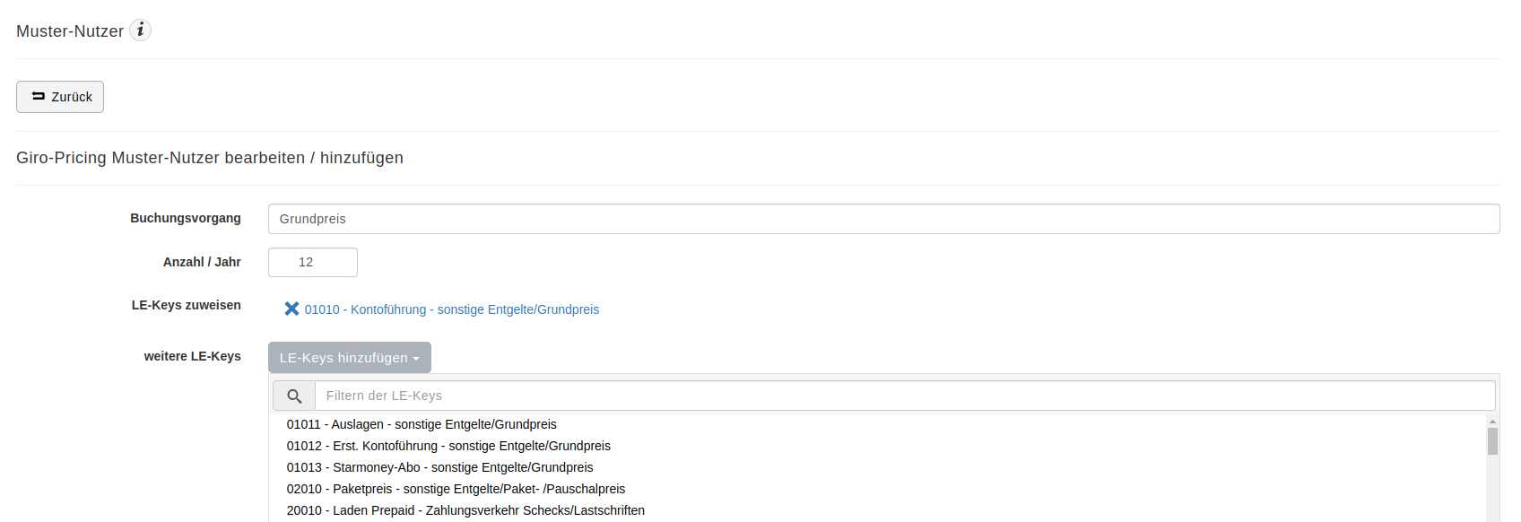Click the LE-Keys list scrollbar thumb

coord(1492,441)
